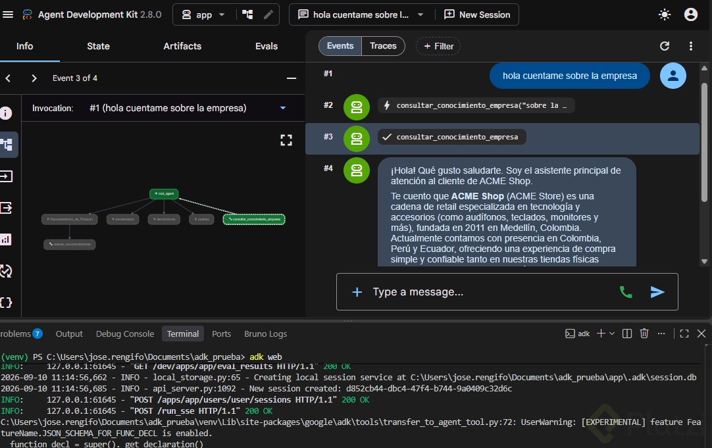This screenshot has width=712, height=448.
Task: Expand the graph to fullscreen
Action: 286,140
